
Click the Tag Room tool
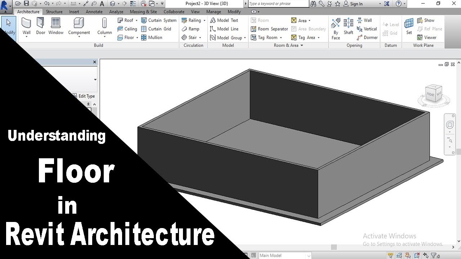tap(264, 37)
